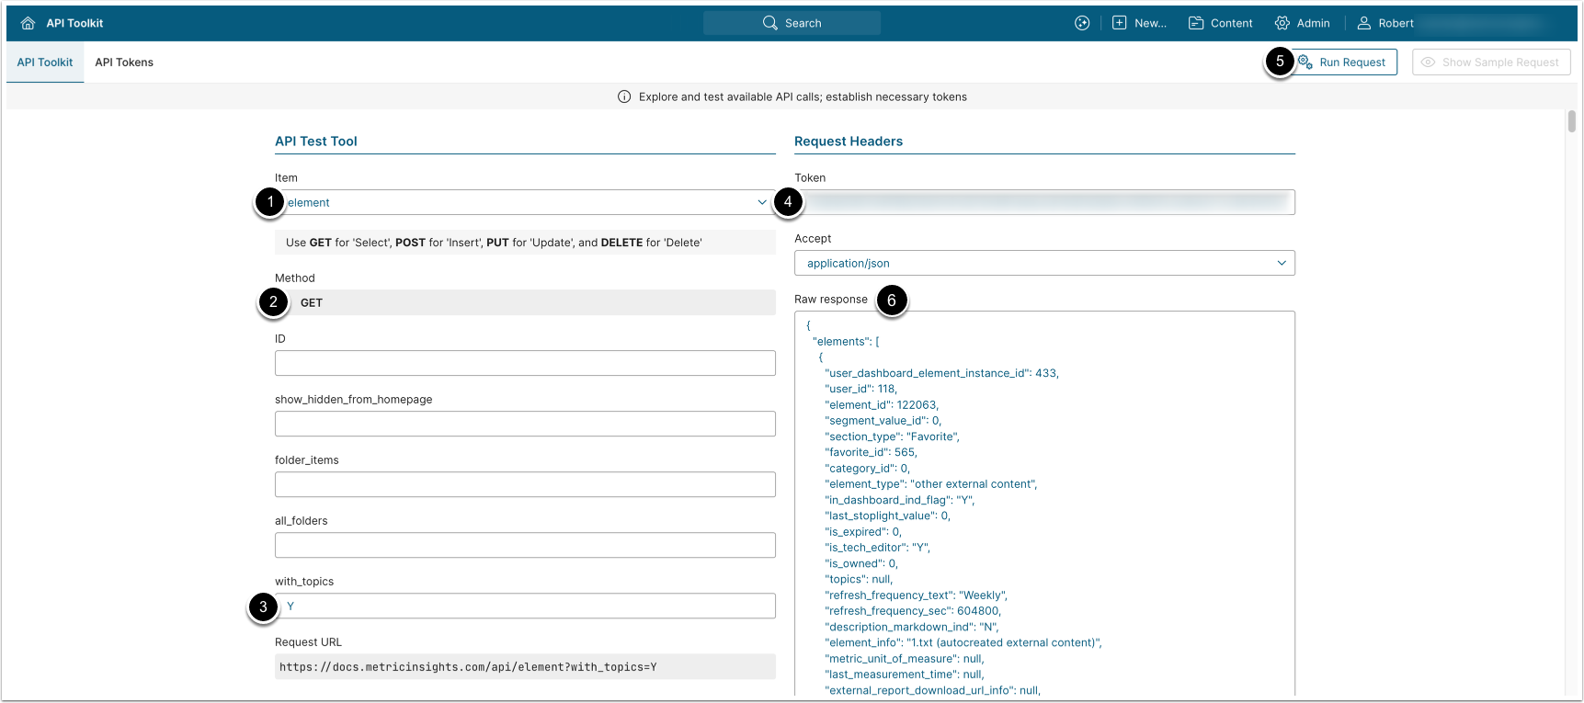Viewport: 1584px width, 703px height.
Task: Click the Admin gear icon
Action: coord(1282,23)
